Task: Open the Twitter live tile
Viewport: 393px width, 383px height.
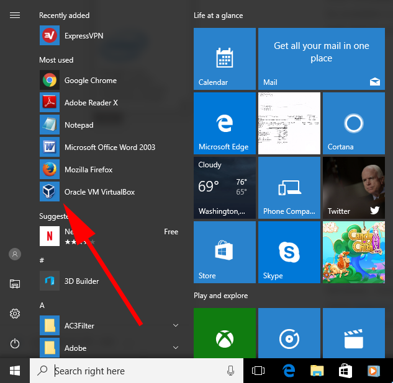Action: coord(354,188)
